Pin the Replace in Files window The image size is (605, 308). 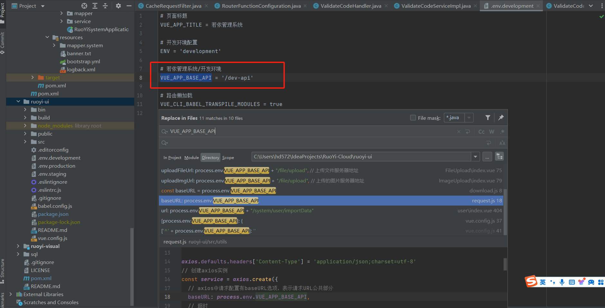(x=501, y=118)
